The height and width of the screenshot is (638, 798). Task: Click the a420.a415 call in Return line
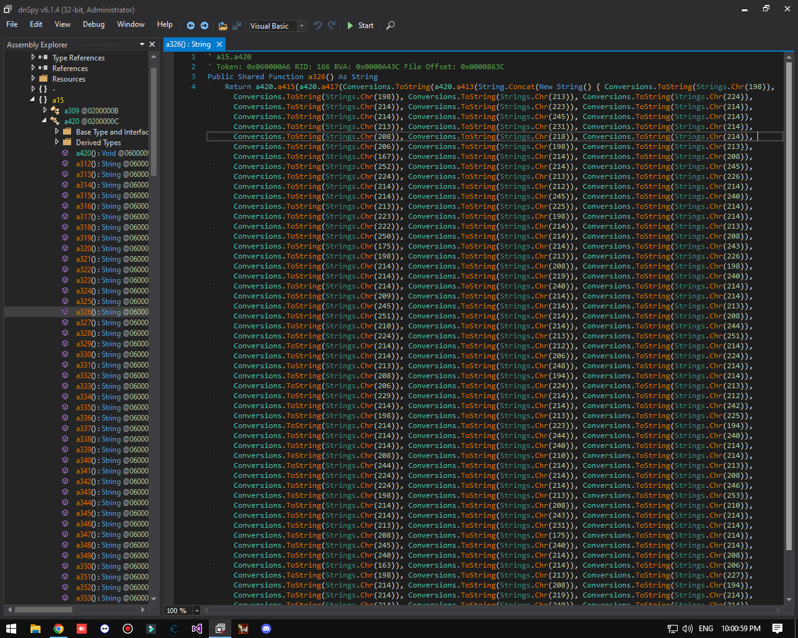[x=276, y=87]
